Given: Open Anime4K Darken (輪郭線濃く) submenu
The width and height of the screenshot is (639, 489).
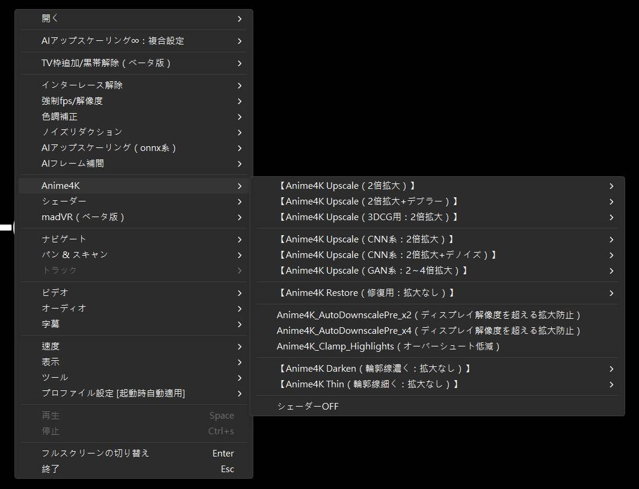Looking at the screenshot, I should click(x=374, y=369).
